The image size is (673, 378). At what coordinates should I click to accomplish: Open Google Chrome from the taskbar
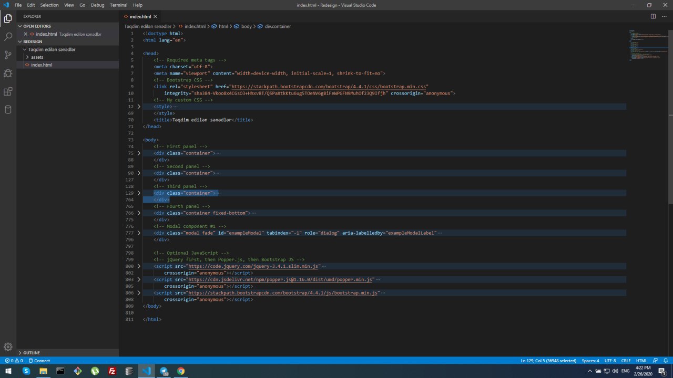181,371
